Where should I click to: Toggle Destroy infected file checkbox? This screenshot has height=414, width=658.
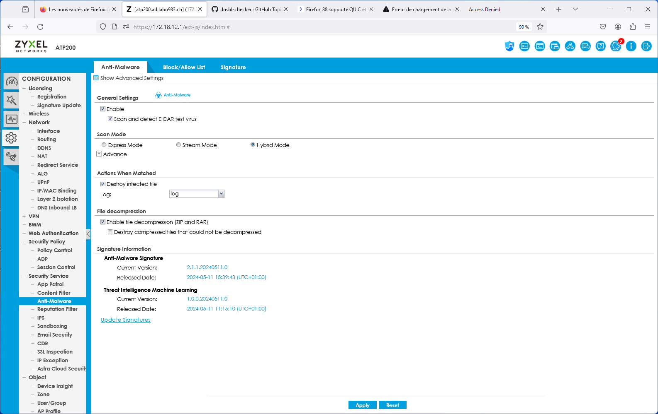tap(103, 184)
